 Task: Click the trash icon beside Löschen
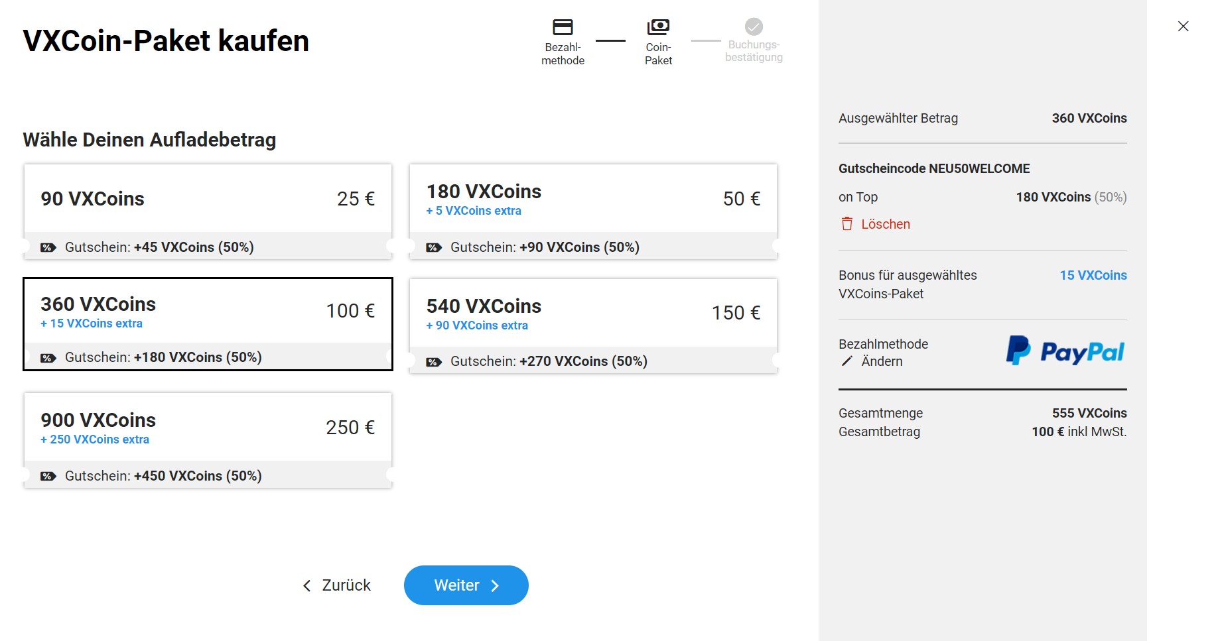click(x=848, y=224)
